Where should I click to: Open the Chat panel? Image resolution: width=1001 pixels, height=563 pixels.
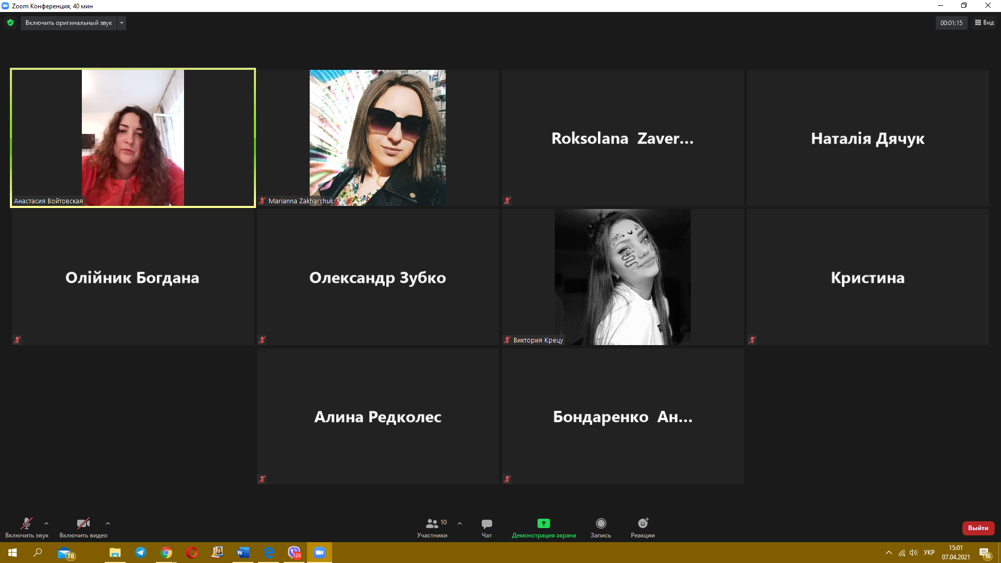click(486, 528)
